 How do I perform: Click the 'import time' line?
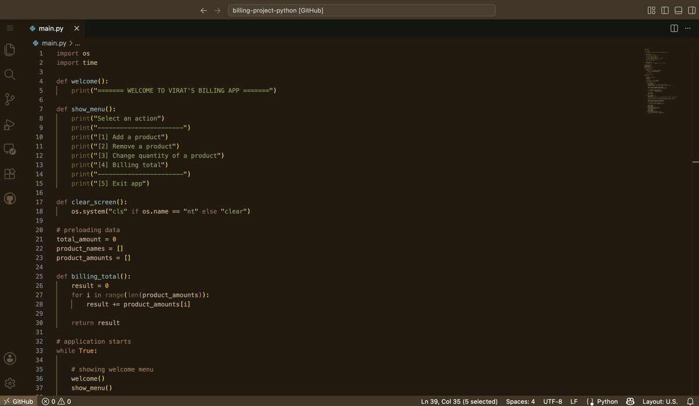pos(77,62)
